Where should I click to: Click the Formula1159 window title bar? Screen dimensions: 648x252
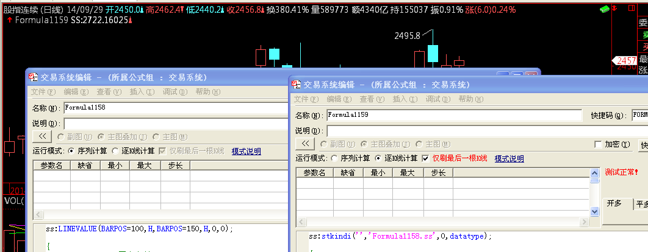(x=468, y=85)
